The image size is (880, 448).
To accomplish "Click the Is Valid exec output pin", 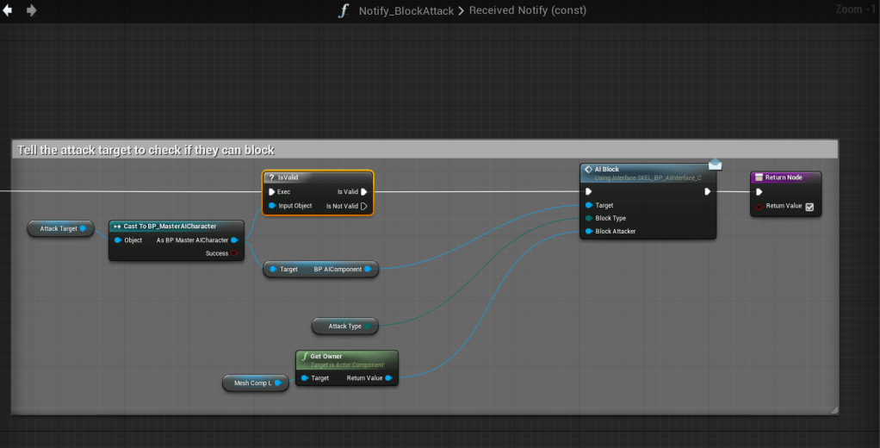I will click(364, 192).
